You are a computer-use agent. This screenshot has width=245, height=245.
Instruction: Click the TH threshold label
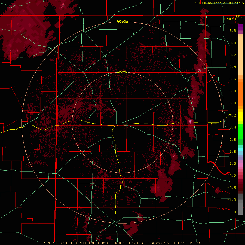tap(234, 212)
